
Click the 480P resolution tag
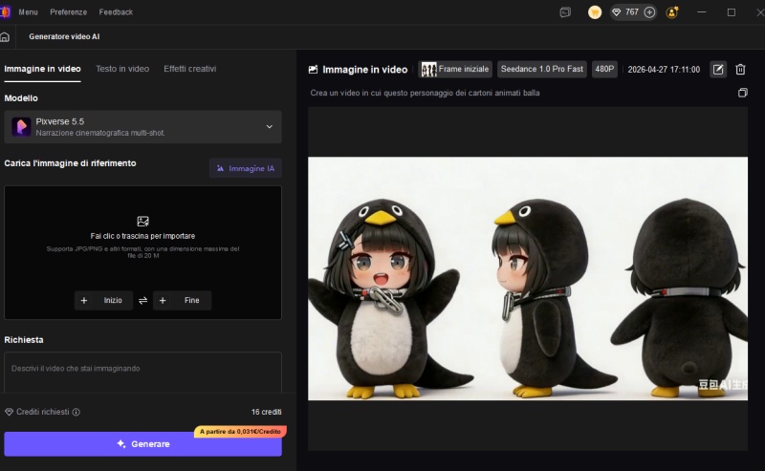tap(604, 69)
